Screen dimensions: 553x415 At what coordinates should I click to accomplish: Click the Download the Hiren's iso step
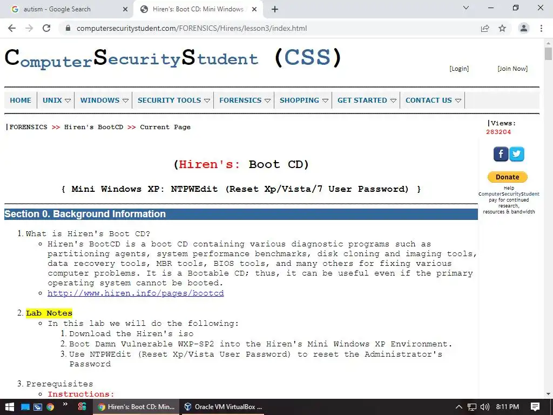tap(131, 333)
